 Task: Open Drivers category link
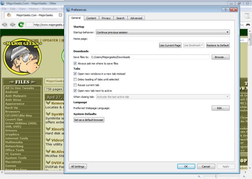[11, 130]
